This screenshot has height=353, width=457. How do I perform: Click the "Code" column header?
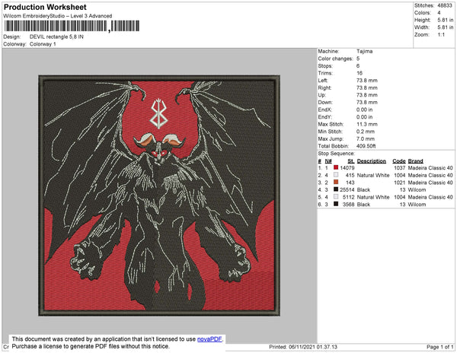pos(398,161)
